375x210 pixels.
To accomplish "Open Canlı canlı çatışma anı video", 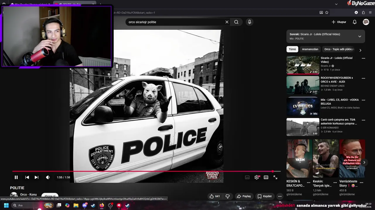I will 303,127.
